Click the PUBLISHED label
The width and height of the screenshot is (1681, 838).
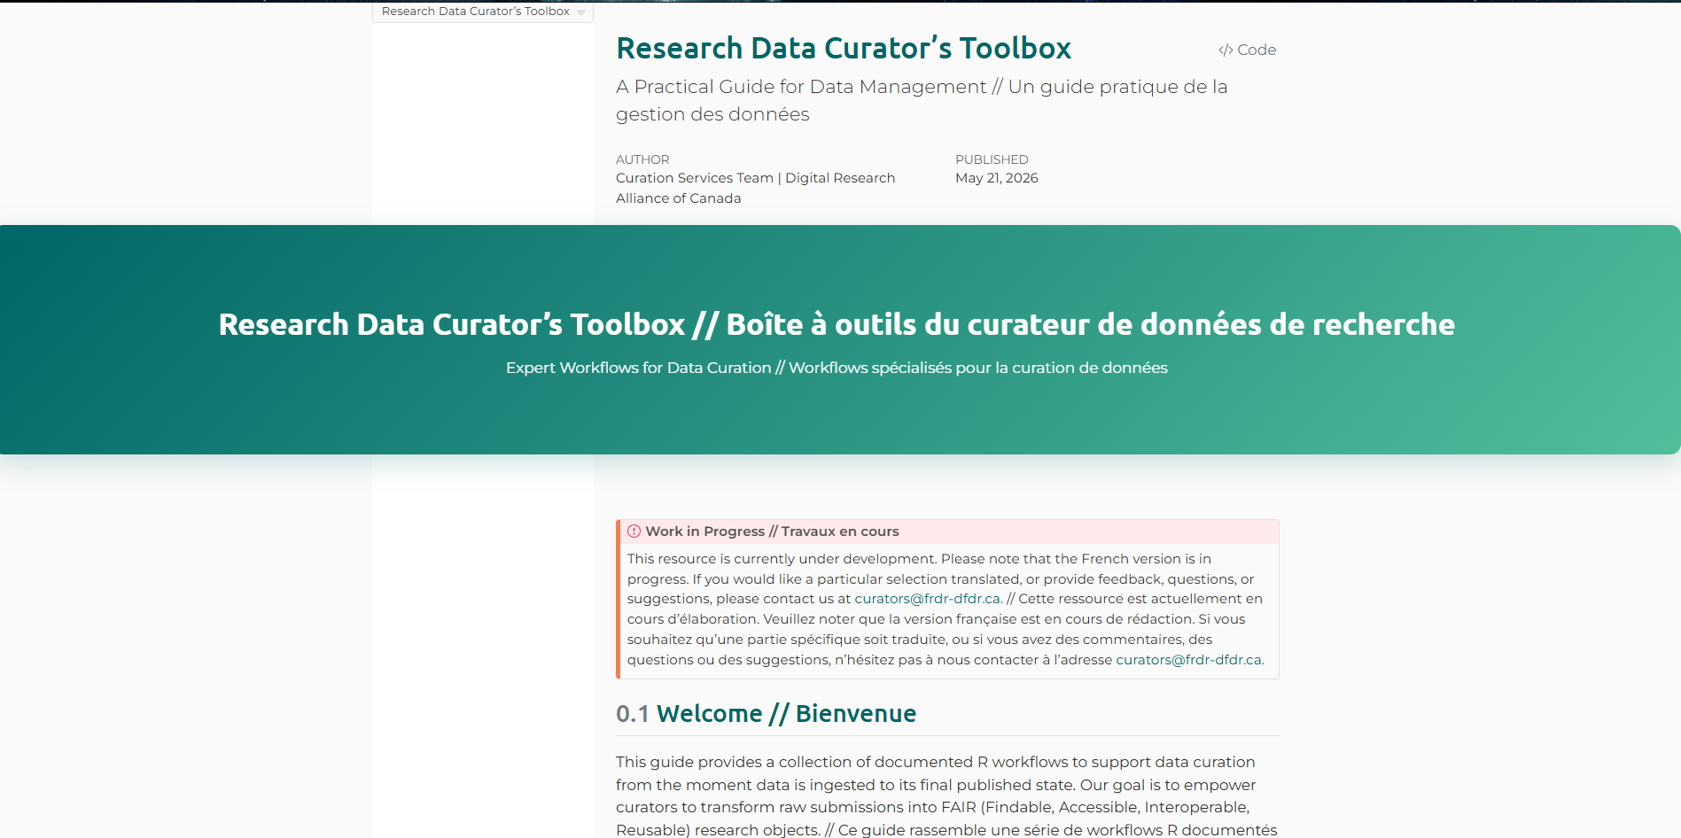tap(992, 159)
